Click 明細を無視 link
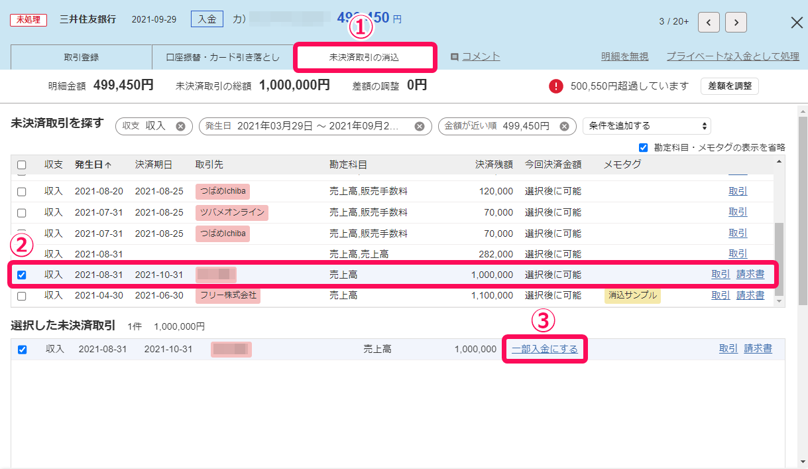The width and height of the screenshot is (808, 469). tap(624, 57)
